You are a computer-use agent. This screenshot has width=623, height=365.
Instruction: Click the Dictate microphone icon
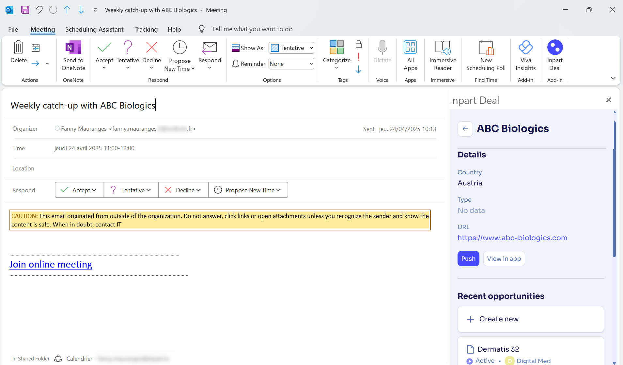pos(382,48)
